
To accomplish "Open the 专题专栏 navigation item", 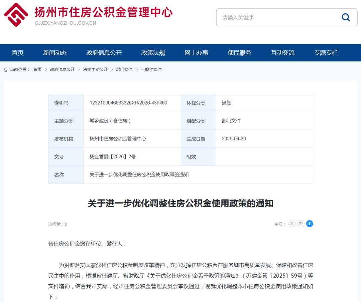I will tap(326, 53).
